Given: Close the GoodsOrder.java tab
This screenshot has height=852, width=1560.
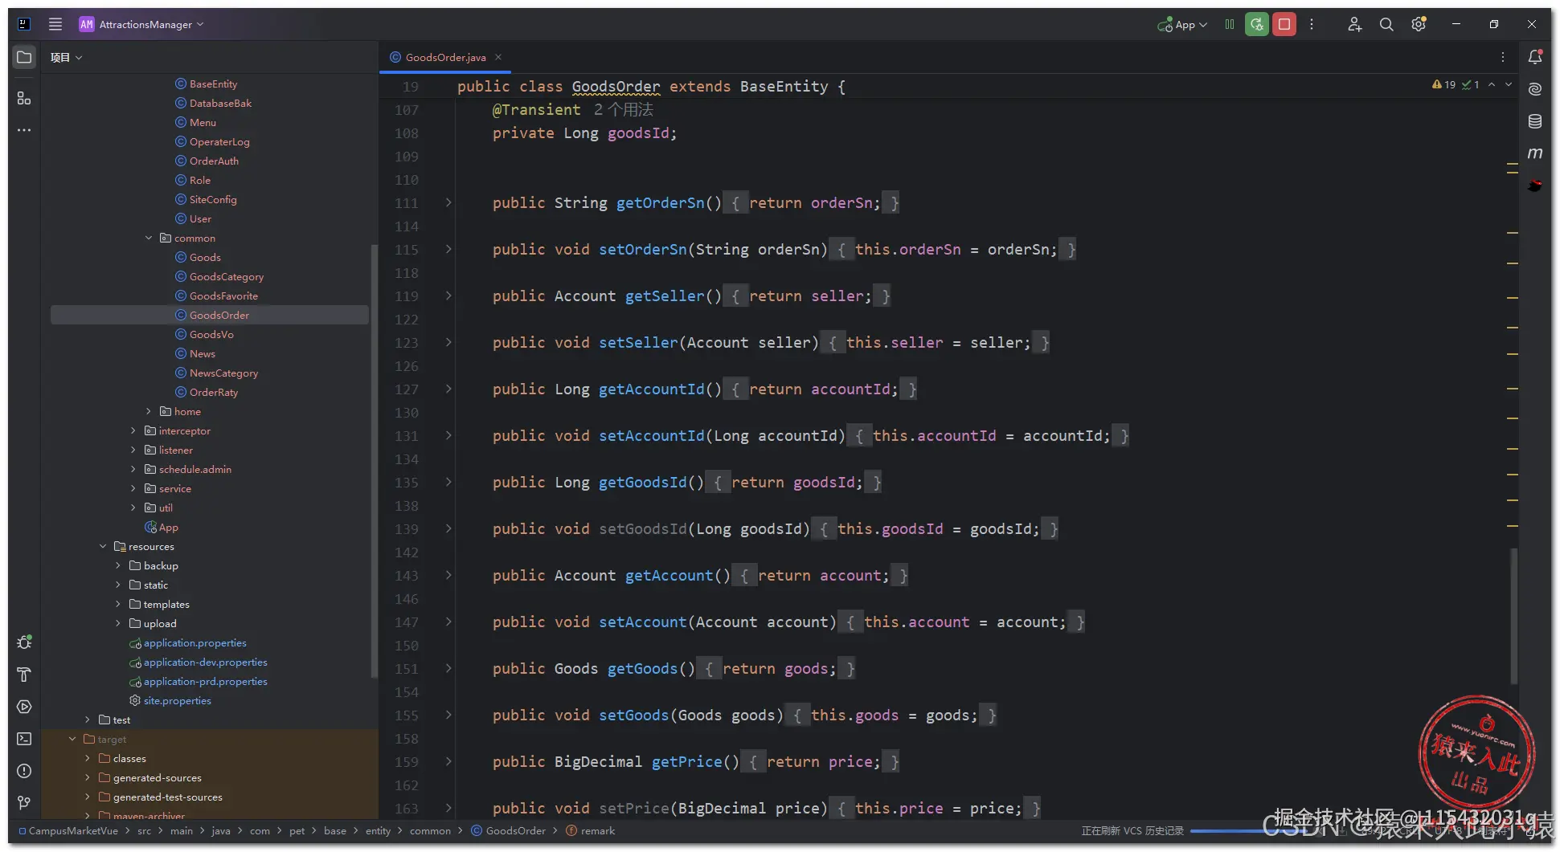Looking at the screenshot, I should point(498,57).
